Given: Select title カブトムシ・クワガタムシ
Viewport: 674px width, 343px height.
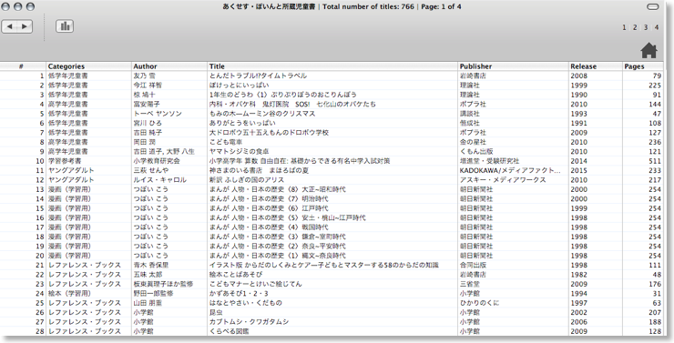Looking at the screenshot, I should [249, 321].
